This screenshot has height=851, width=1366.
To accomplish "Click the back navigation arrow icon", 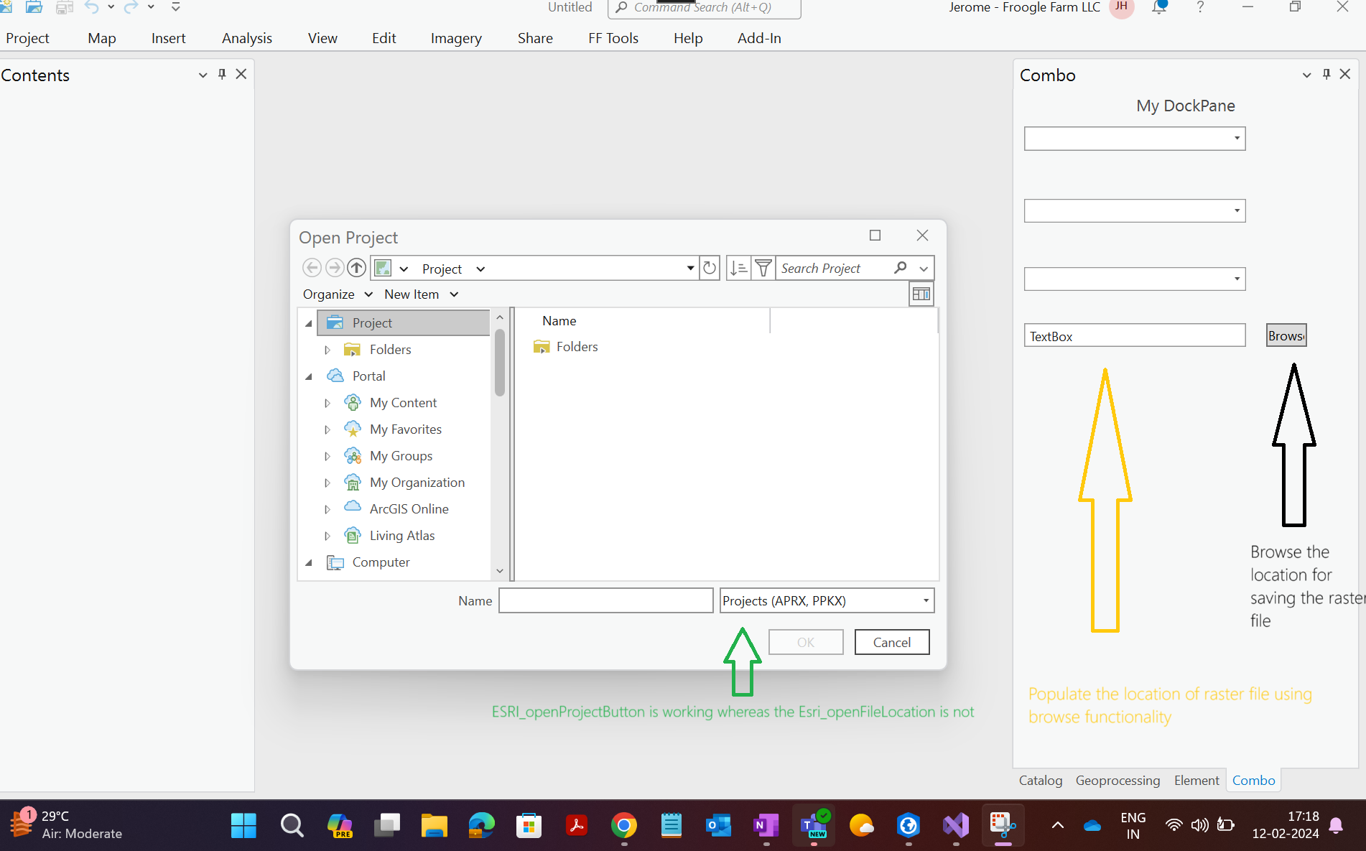I will click(312, 268).
